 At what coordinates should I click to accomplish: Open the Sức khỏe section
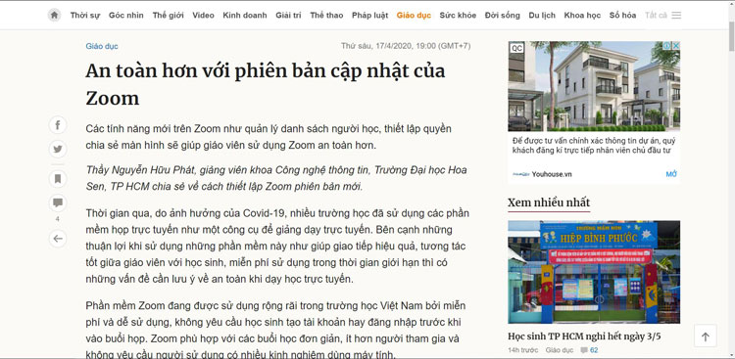point(458,15)
